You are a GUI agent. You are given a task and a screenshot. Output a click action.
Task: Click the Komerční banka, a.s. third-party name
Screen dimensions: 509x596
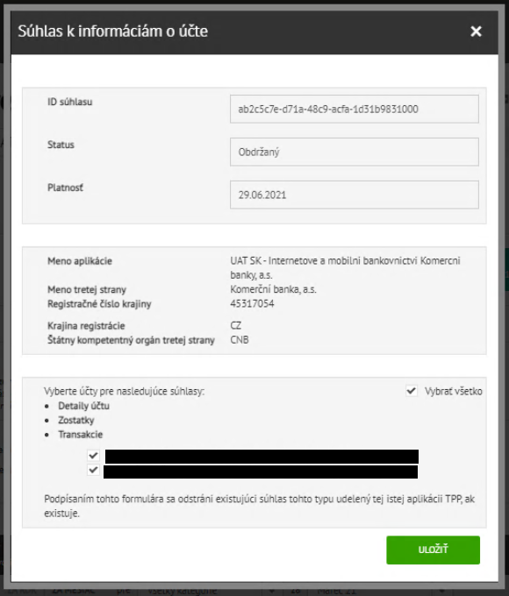click(x=273, y=289)
